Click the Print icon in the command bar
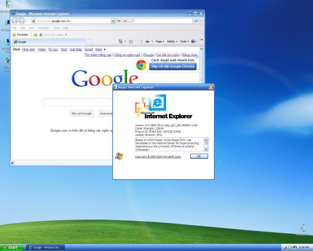313x251 pixels. point(148,42)
